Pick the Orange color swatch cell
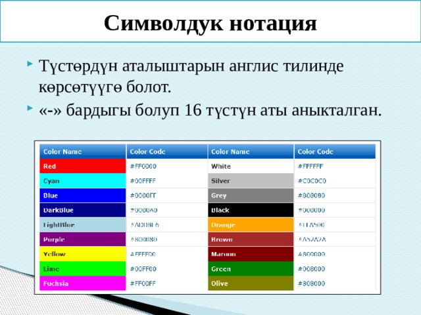Screen dimensions: 421x315 [x=251, y=224]
